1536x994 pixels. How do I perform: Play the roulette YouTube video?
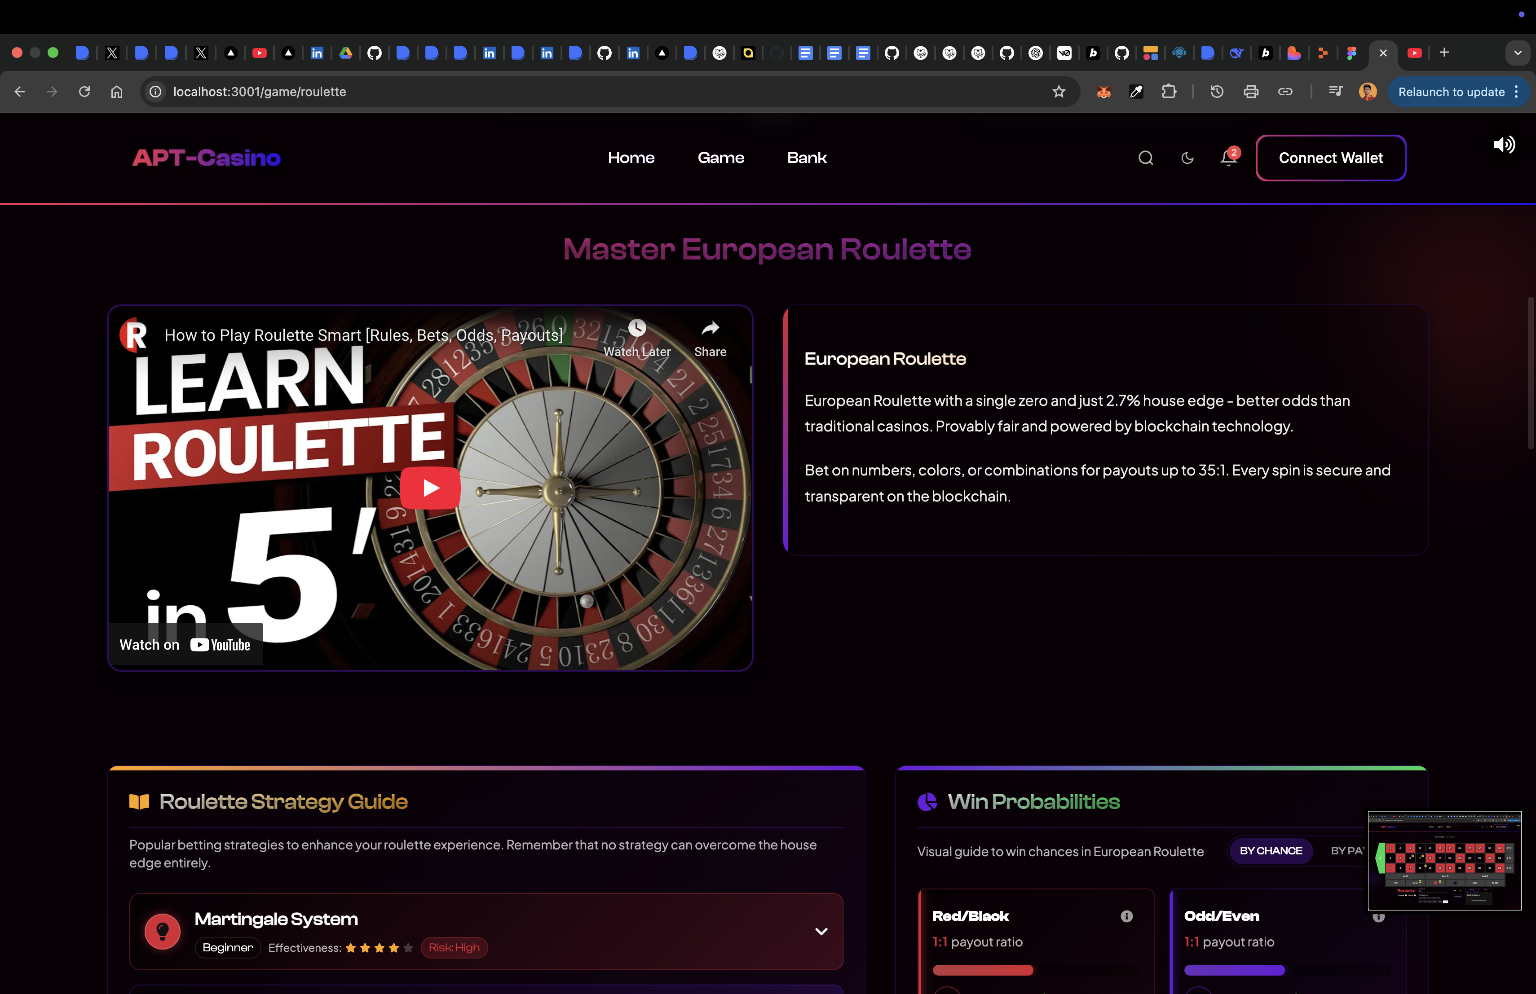click(430, 488)
